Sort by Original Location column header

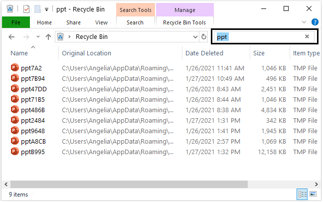(x=87, y=53)
